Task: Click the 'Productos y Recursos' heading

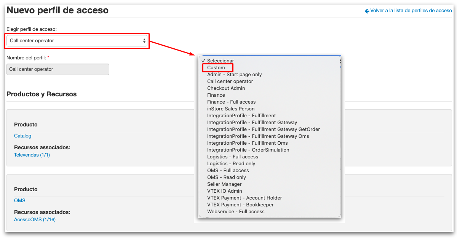Action: click(42, 94)
